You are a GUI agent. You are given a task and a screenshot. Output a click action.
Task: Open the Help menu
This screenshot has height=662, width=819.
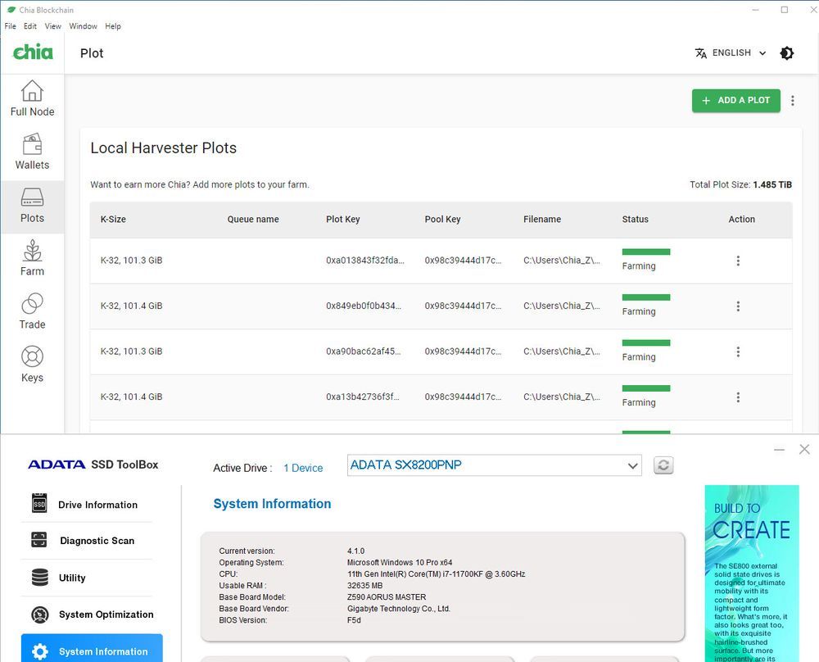pyautogui.click(x=113, y=26)
